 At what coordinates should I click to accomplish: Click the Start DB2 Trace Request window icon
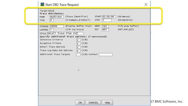[42, 5]
